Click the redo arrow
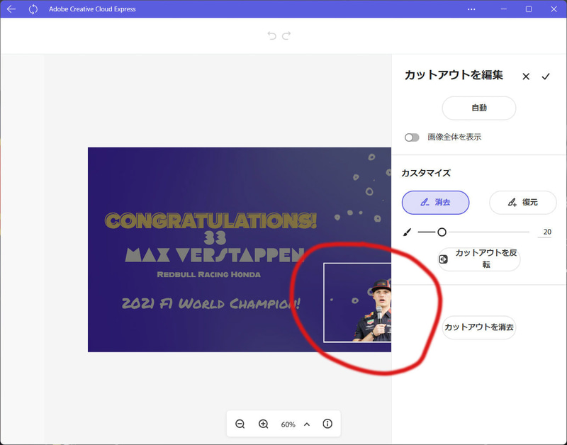567x445 pixels. pyautogui.click(x=286, y=35)
